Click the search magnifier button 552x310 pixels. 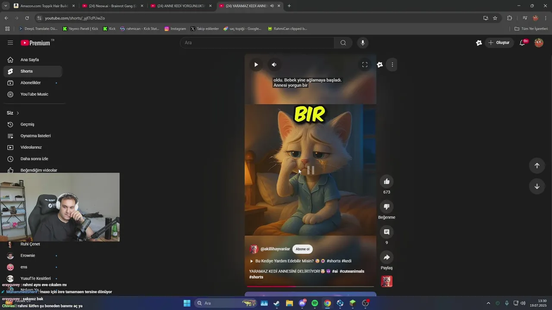pyautogui.click(x=343, y=43)
